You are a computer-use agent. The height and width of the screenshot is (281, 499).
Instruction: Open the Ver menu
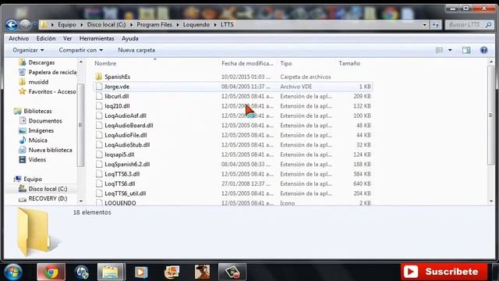tap(68, 38)
